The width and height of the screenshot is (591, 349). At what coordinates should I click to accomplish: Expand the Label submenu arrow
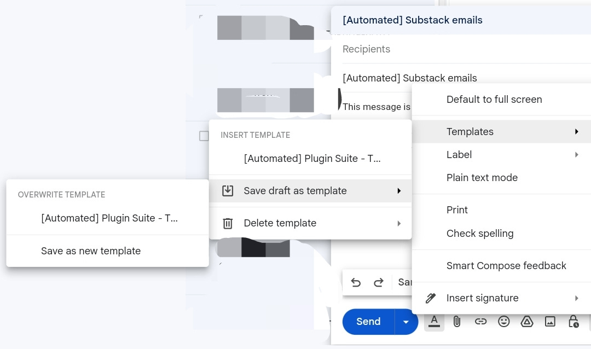tap(577, 154)
